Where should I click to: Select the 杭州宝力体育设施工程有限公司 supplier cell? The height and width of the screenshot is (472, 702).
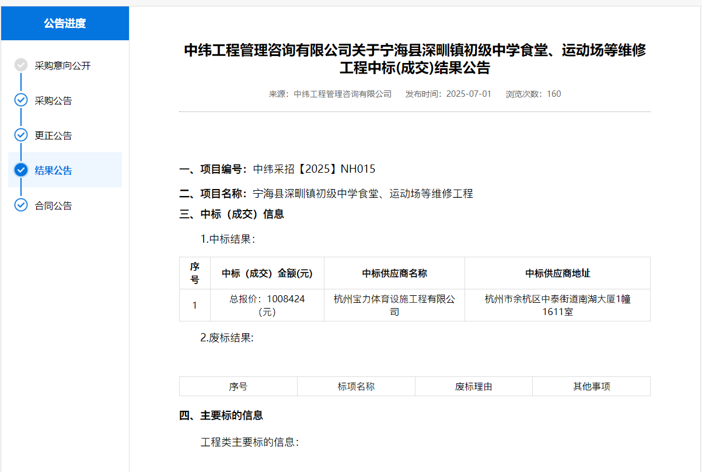pos(394,305)
